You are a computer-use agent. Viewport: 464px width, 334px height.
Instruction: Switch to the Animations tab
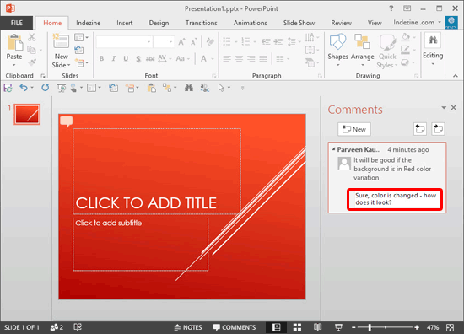[251, 23]
